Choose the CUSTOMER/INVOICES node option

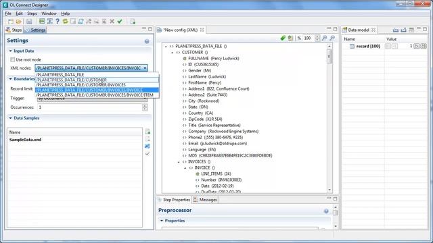[x=97, y=85]
